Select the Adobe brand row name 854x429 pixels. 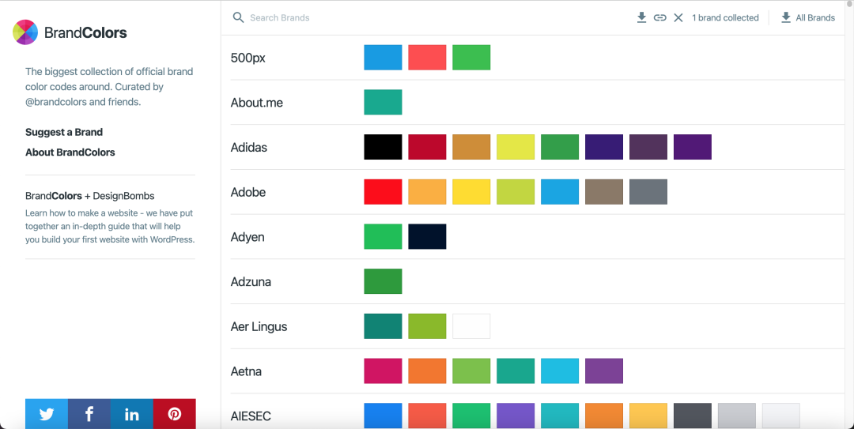tap(248, 192)
